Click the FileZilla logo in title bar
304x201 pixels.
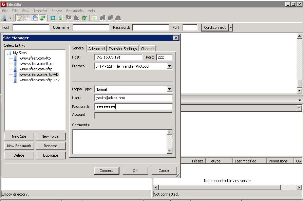point(3,4)
